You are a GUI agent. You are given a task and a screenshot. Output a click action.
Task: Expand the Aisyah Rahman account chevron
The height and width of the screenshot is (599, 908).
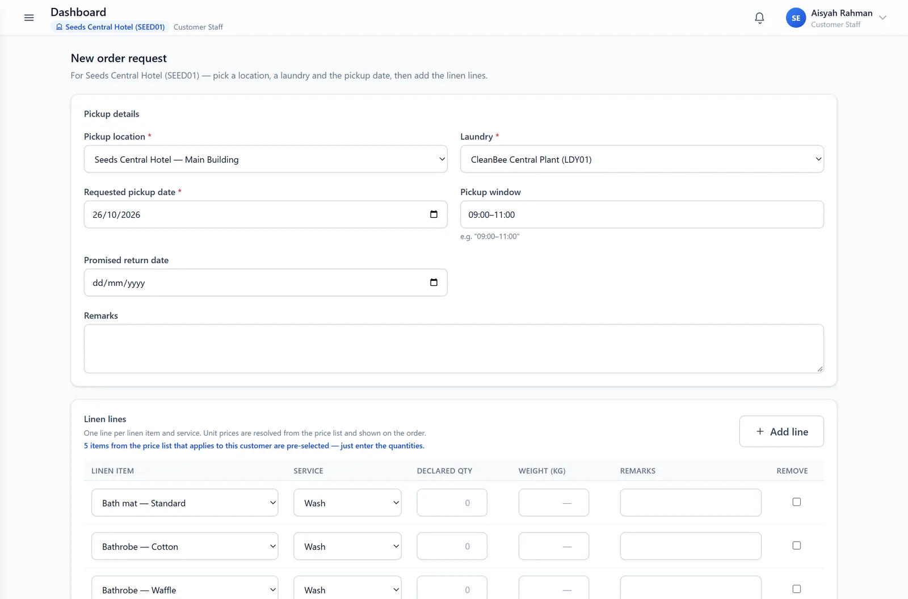tap(882, 18)
